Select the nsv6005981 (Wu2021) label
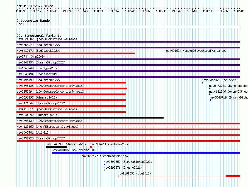 33,132
